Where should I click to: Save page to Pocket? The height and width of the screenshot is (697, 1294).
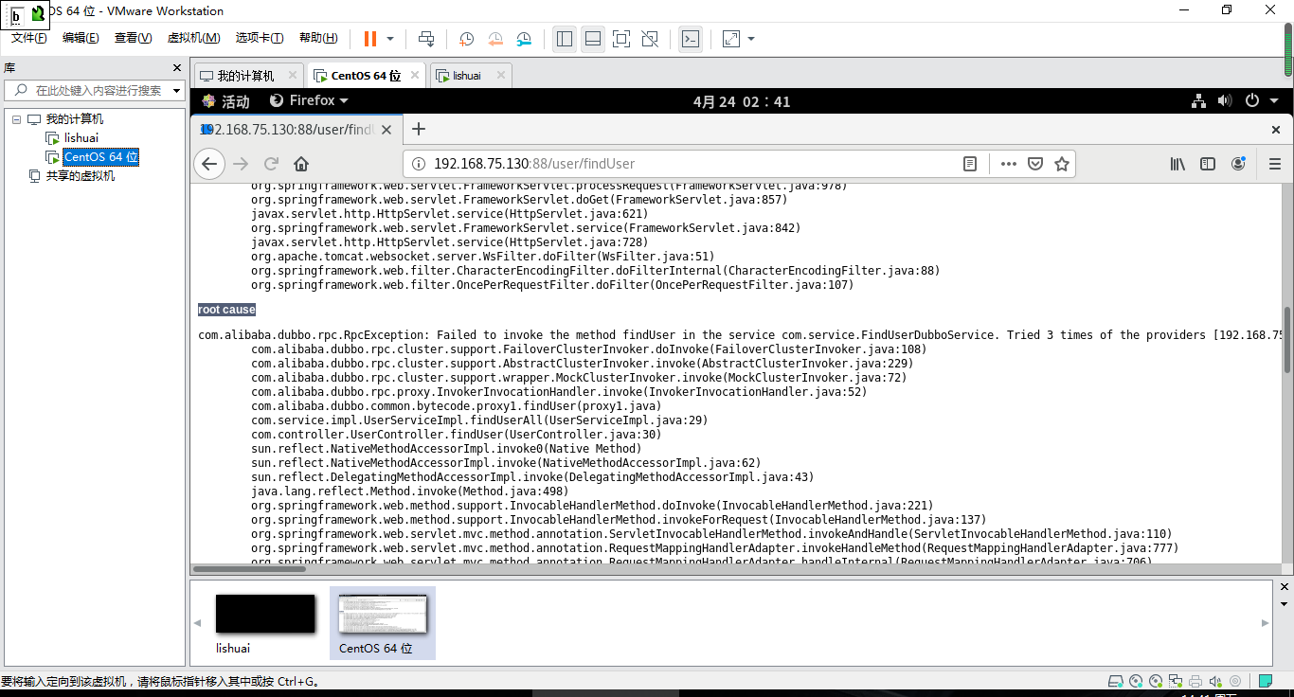(x=1035, y=164)
